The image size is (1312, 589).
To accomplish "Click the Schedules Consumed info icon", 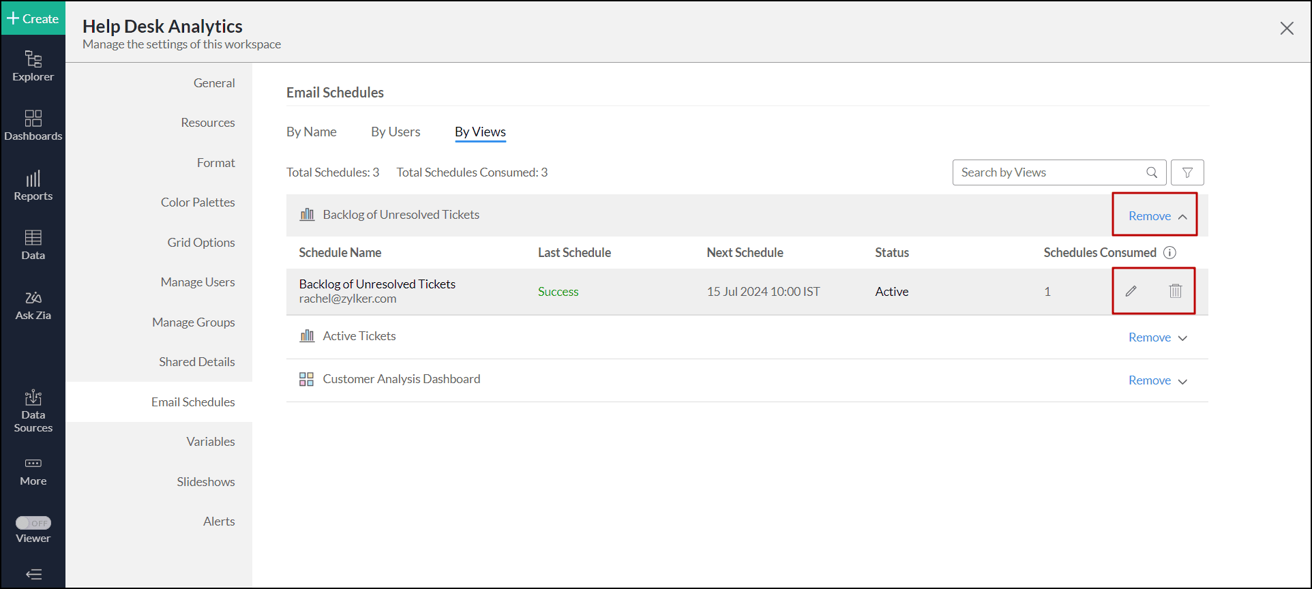I will tap(1169, 252).
